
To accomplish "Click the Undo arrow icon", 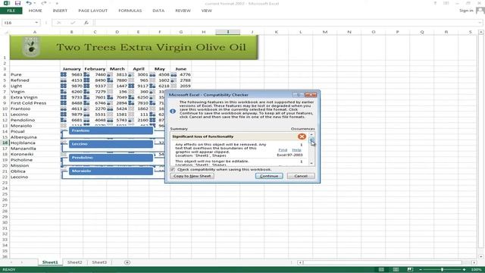I will click(29, 3).
